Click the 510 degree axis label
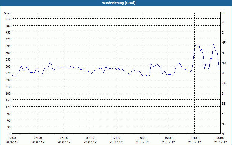 [x=8, y=19]
